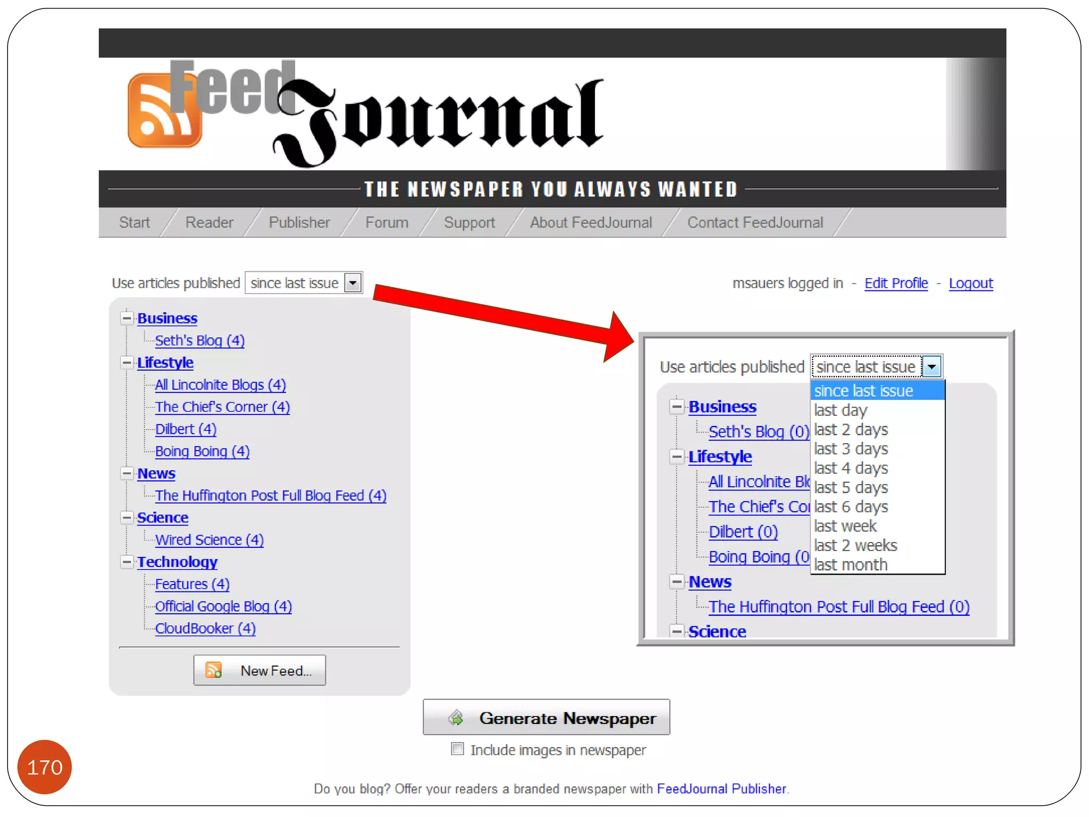The image size is (1089, 817).
Task: Open the Wired Science (4) feed
Action: click(x=209, y=540)
